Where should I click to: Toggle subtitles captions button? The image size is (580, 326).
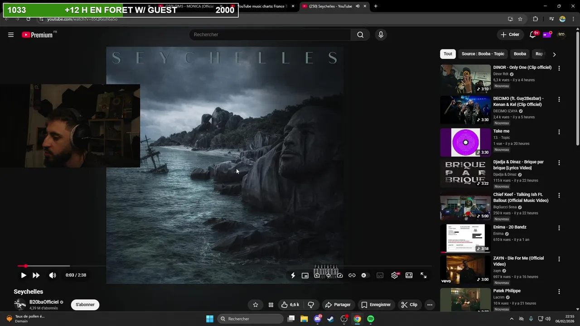pyautogui.click(x=380, y=275)
